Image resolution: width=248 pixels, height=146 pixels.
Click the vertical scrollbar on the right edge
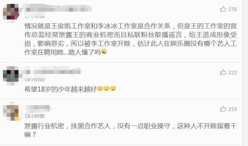coord(245,73)
